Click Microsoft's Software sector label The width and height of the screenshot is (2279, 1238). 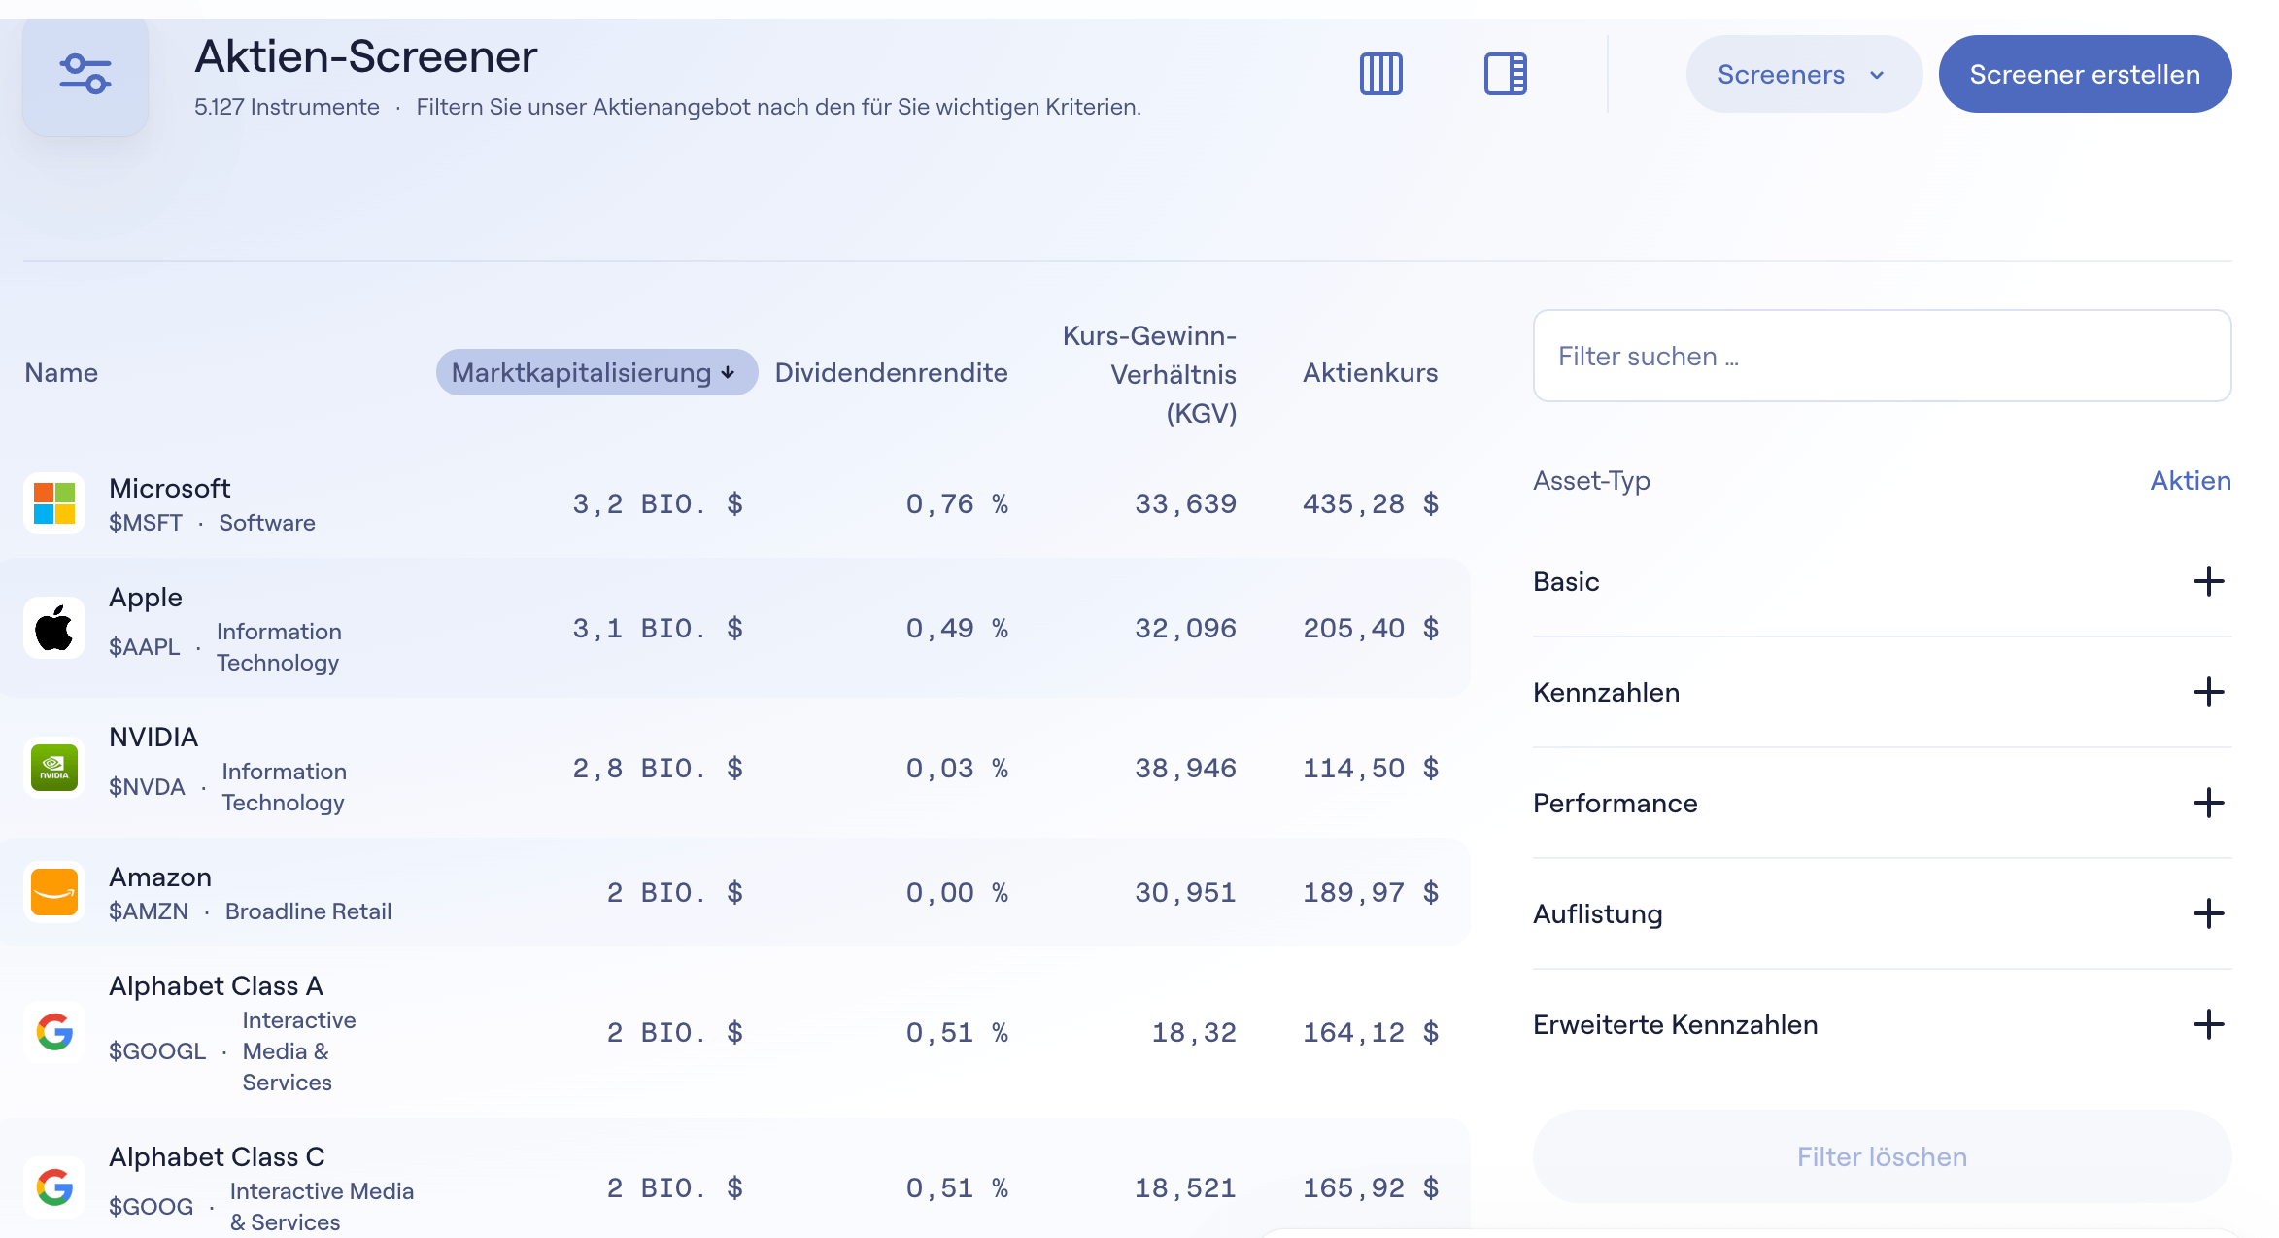[267, 523]
